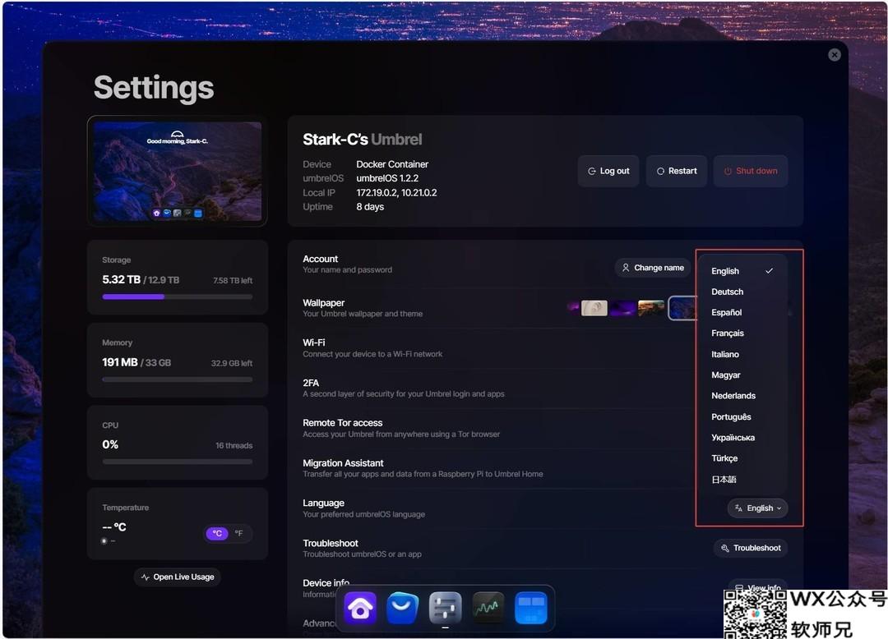
Task: Select 日本語 in the language list
Action: 742,480
